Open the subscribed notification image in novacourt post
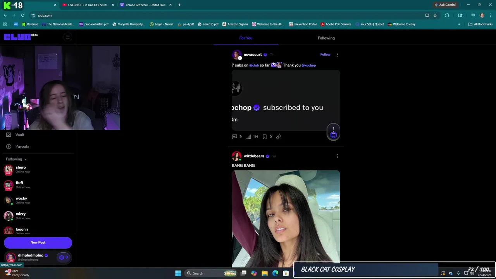This screenshot has height=279, width=496. (286, 100)
